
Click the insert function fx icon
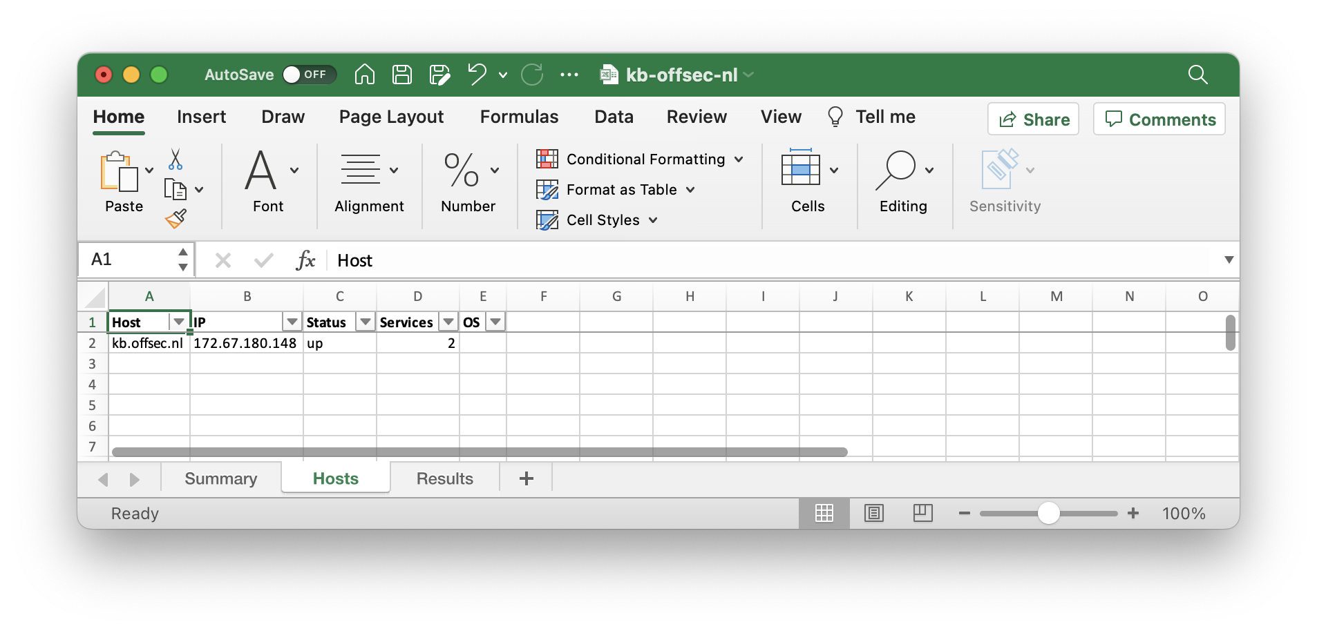(305, 260)
